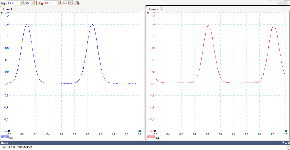Screen dimensions: 290x150
Task: Click the red 0,0 voltage axis value in Scope 2
Action: coord(153,72)
